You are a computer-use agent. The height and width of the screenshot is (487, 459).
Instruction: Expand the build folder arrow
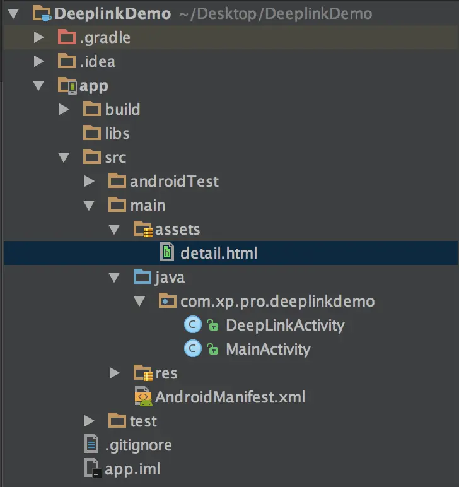tap(64, 109)
